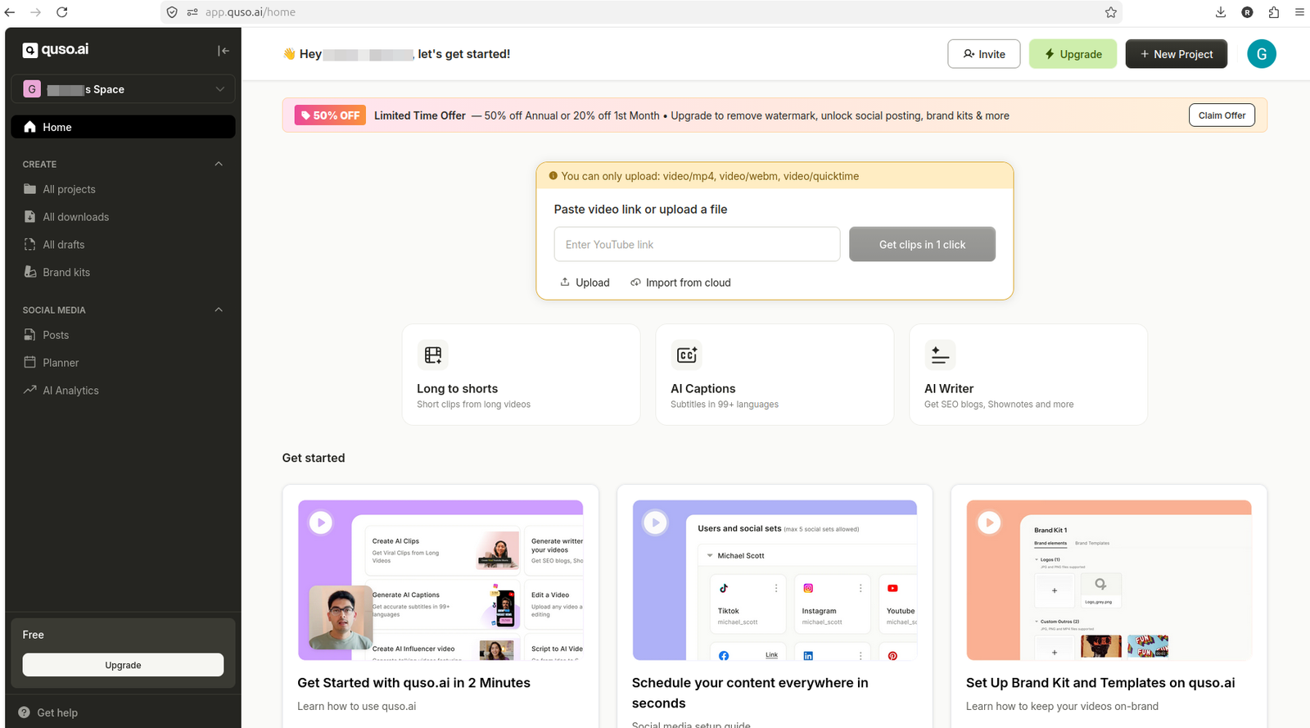Start a New Project
1310x728 pixels.
point(1177,54)
